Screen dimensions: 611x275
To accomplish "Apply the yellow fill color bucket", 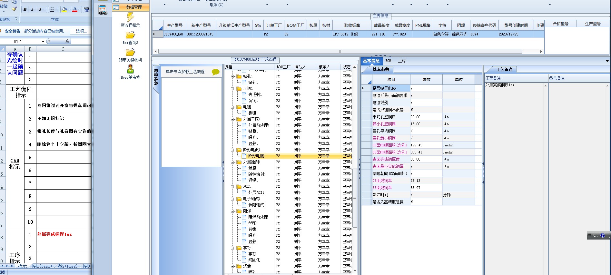I will [x=64, y=9].
